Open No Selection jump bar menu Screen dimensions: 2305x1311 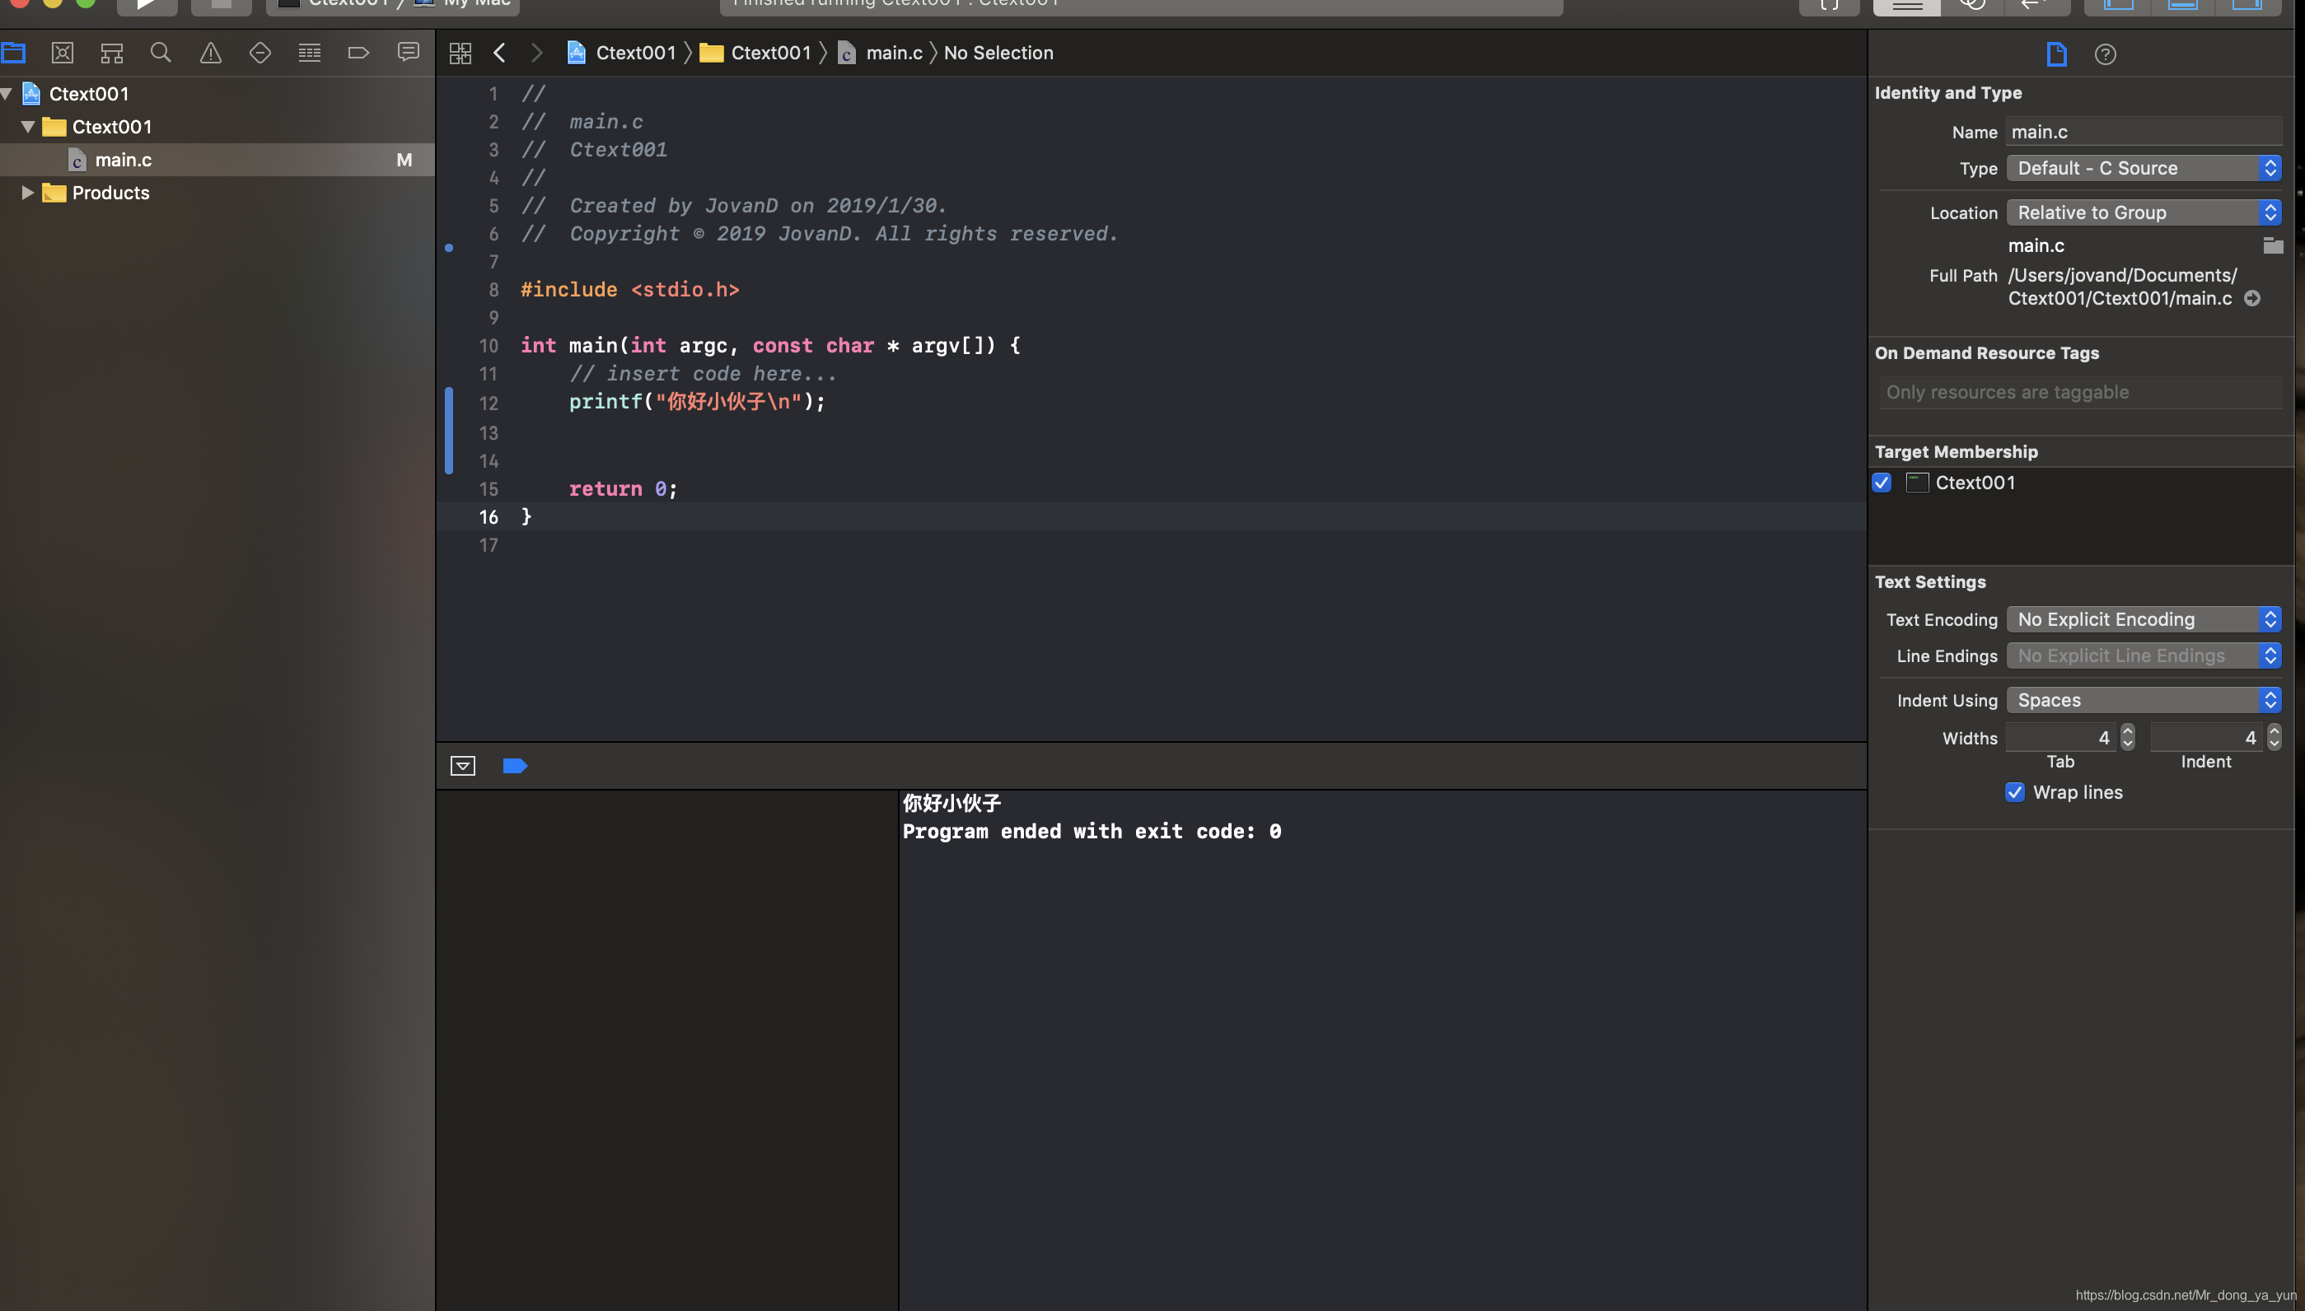coord(998,54)
